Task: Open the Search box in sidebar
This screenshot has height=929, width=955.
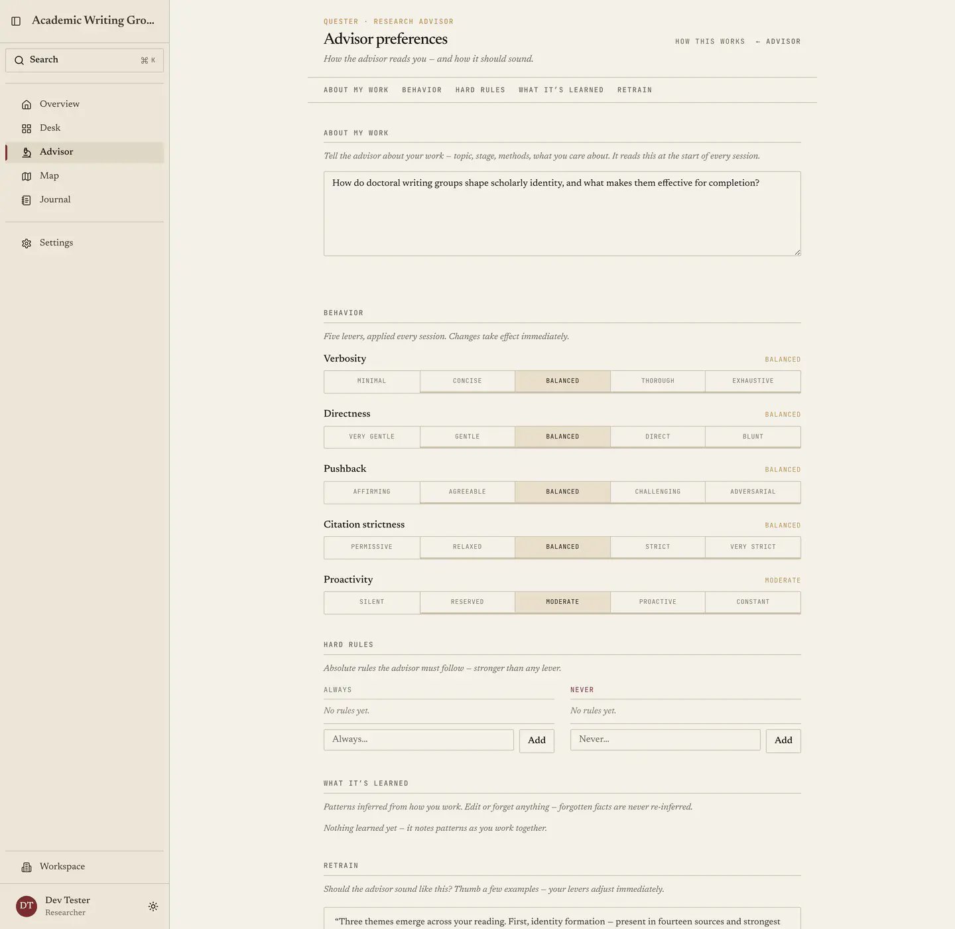Action: pos(84,60)
